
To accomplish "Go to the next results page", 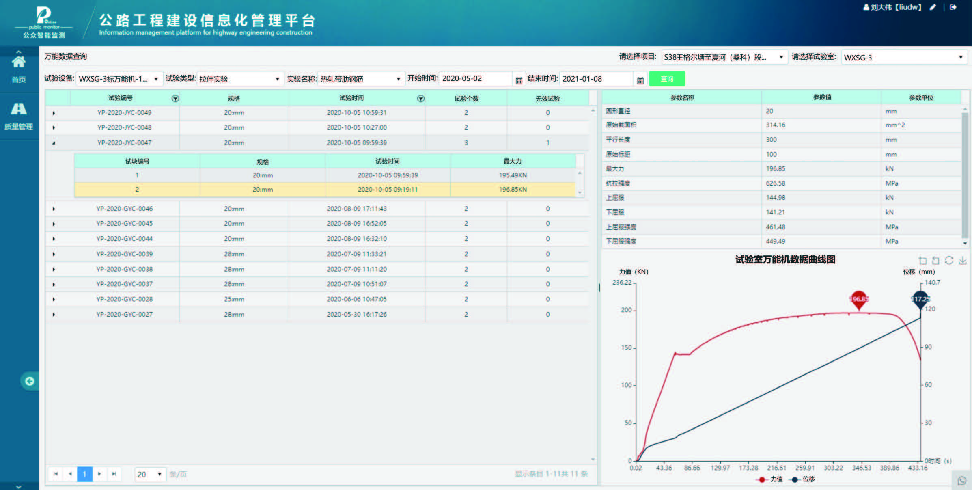I will click(x=99, y=474).
